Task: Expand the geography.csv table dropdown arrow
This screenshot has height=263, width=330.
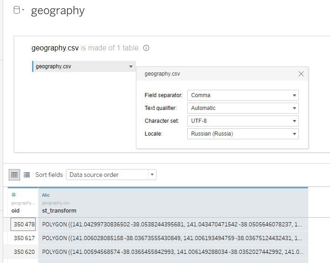Action: [131, 66]
